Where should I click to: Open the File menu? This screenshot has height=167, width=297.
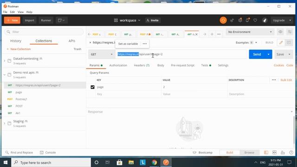click(x=5, y=12)
